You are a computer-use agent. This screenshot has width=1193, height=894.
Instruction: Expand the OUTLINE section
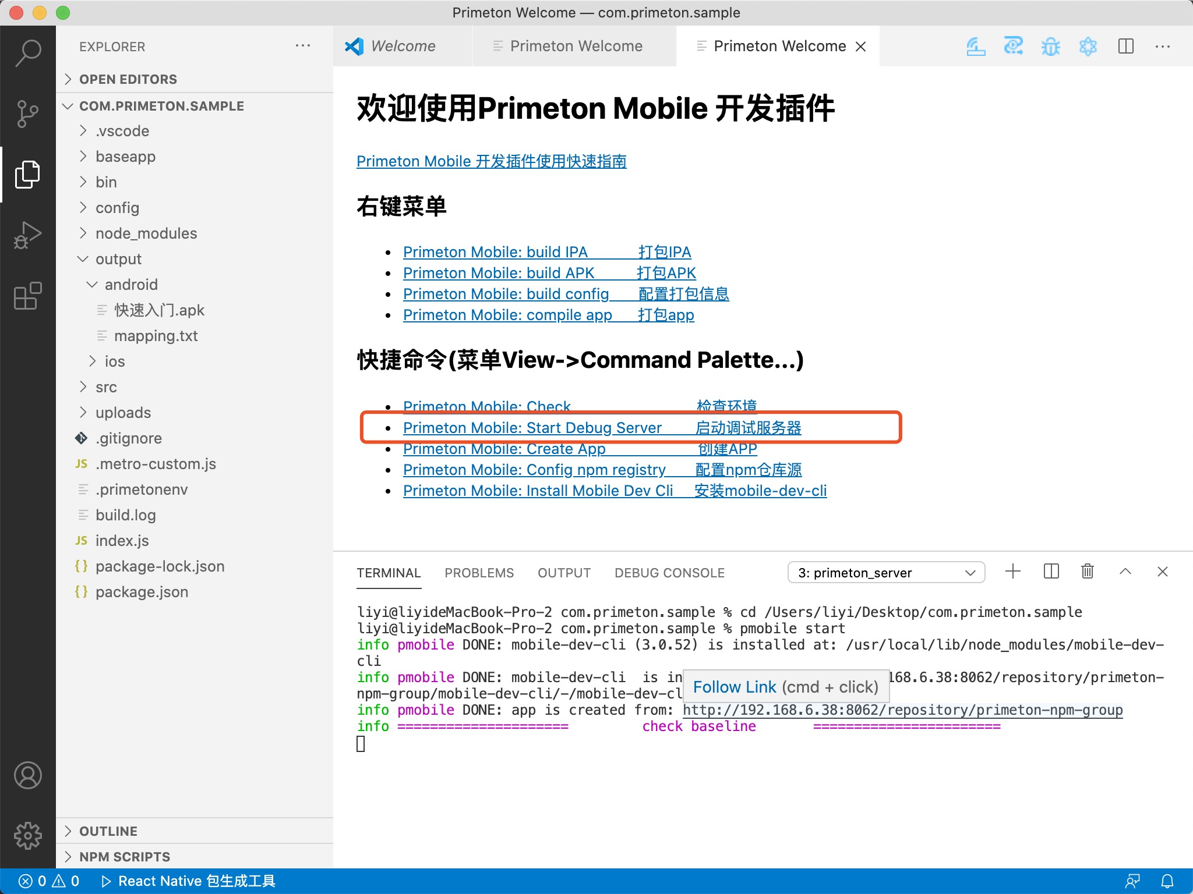108,831
